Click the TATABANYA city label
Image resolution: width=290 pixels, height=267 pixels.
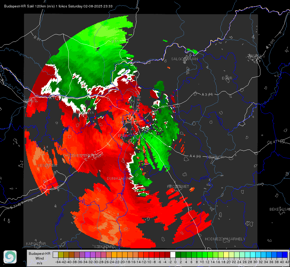coord(84,112)
